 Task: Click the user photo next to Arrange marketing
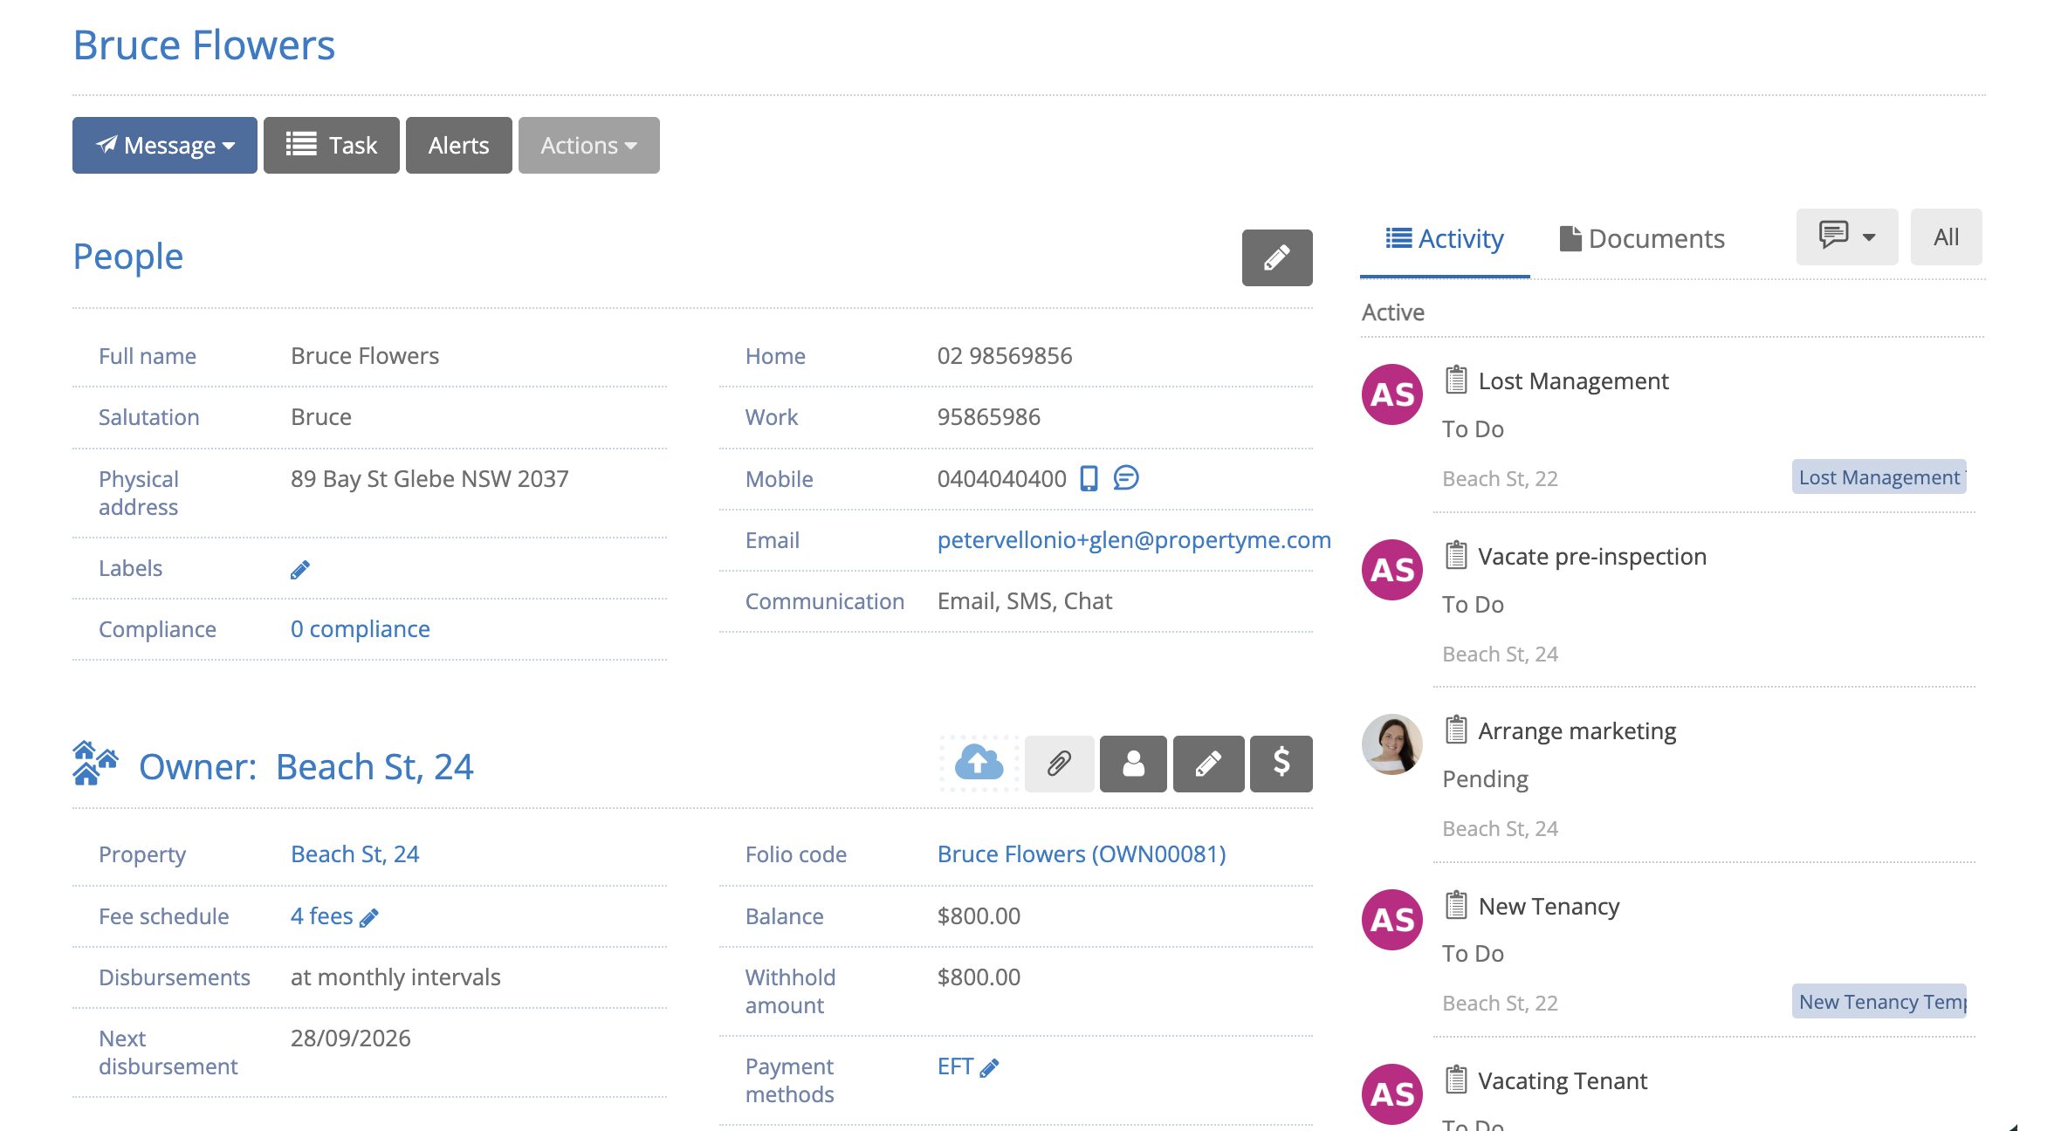[1391, 744]
